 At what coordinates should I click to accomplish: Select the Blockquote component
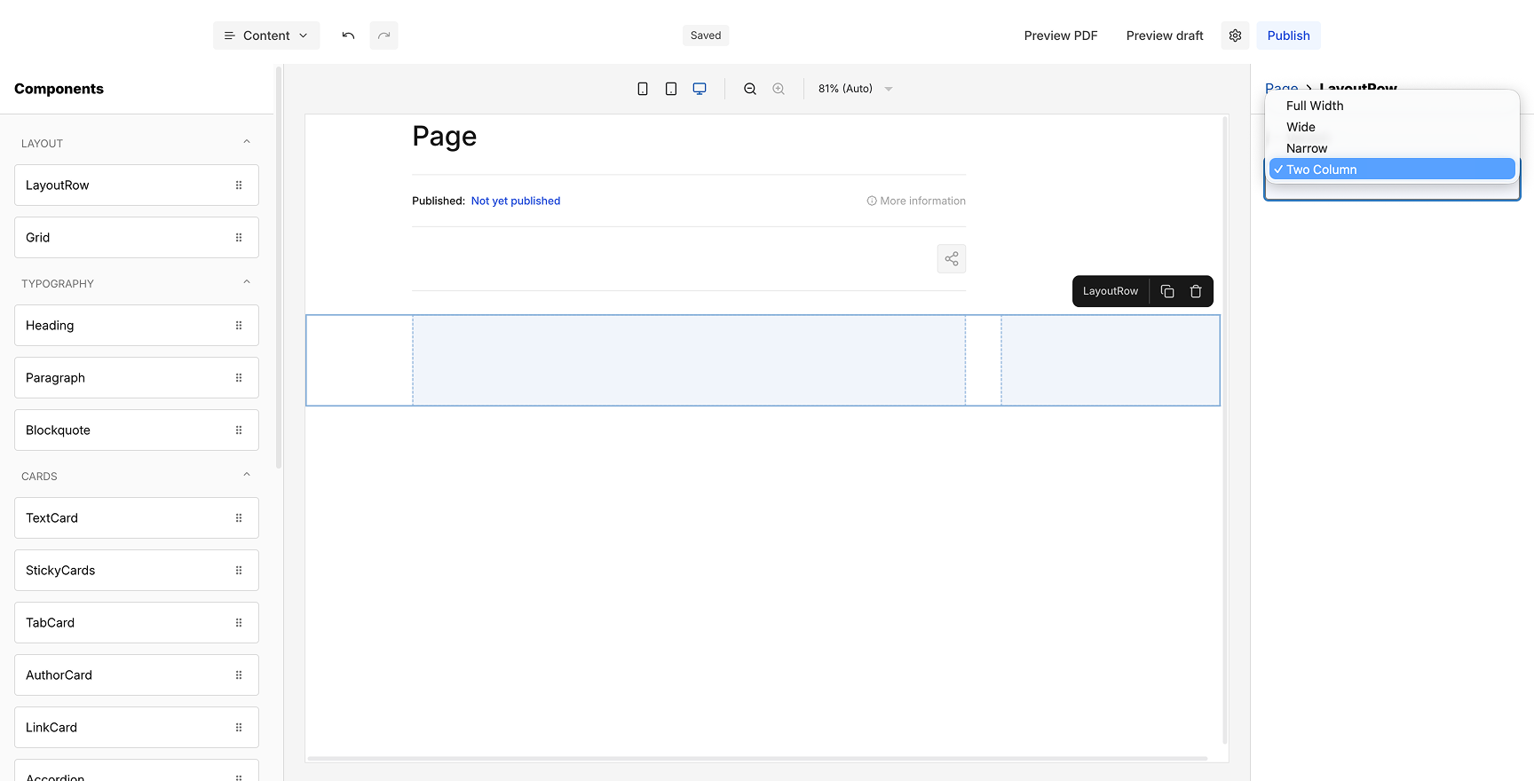(x=137, y=430)
